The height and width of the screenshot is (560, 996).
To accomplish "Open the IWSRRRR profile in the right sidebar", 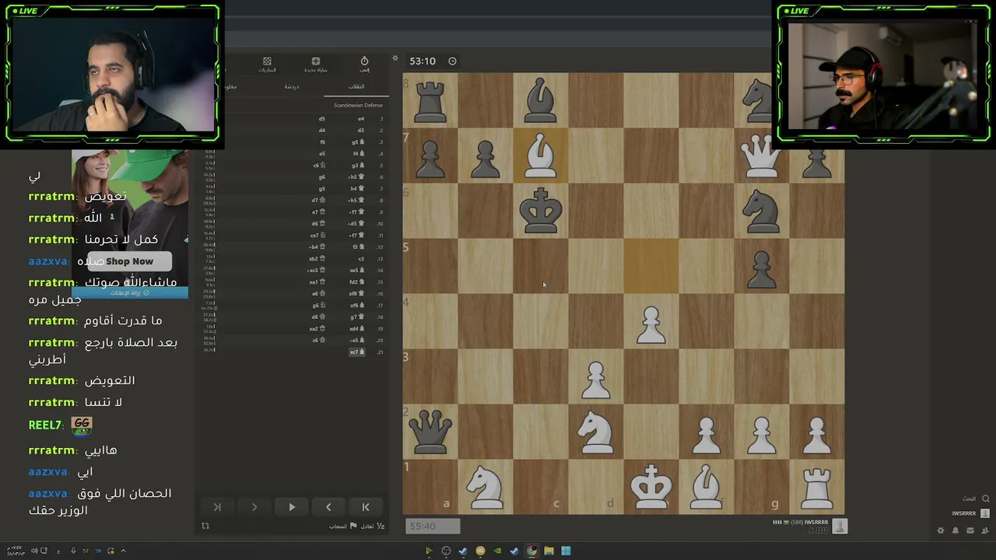I will point(971,513).
